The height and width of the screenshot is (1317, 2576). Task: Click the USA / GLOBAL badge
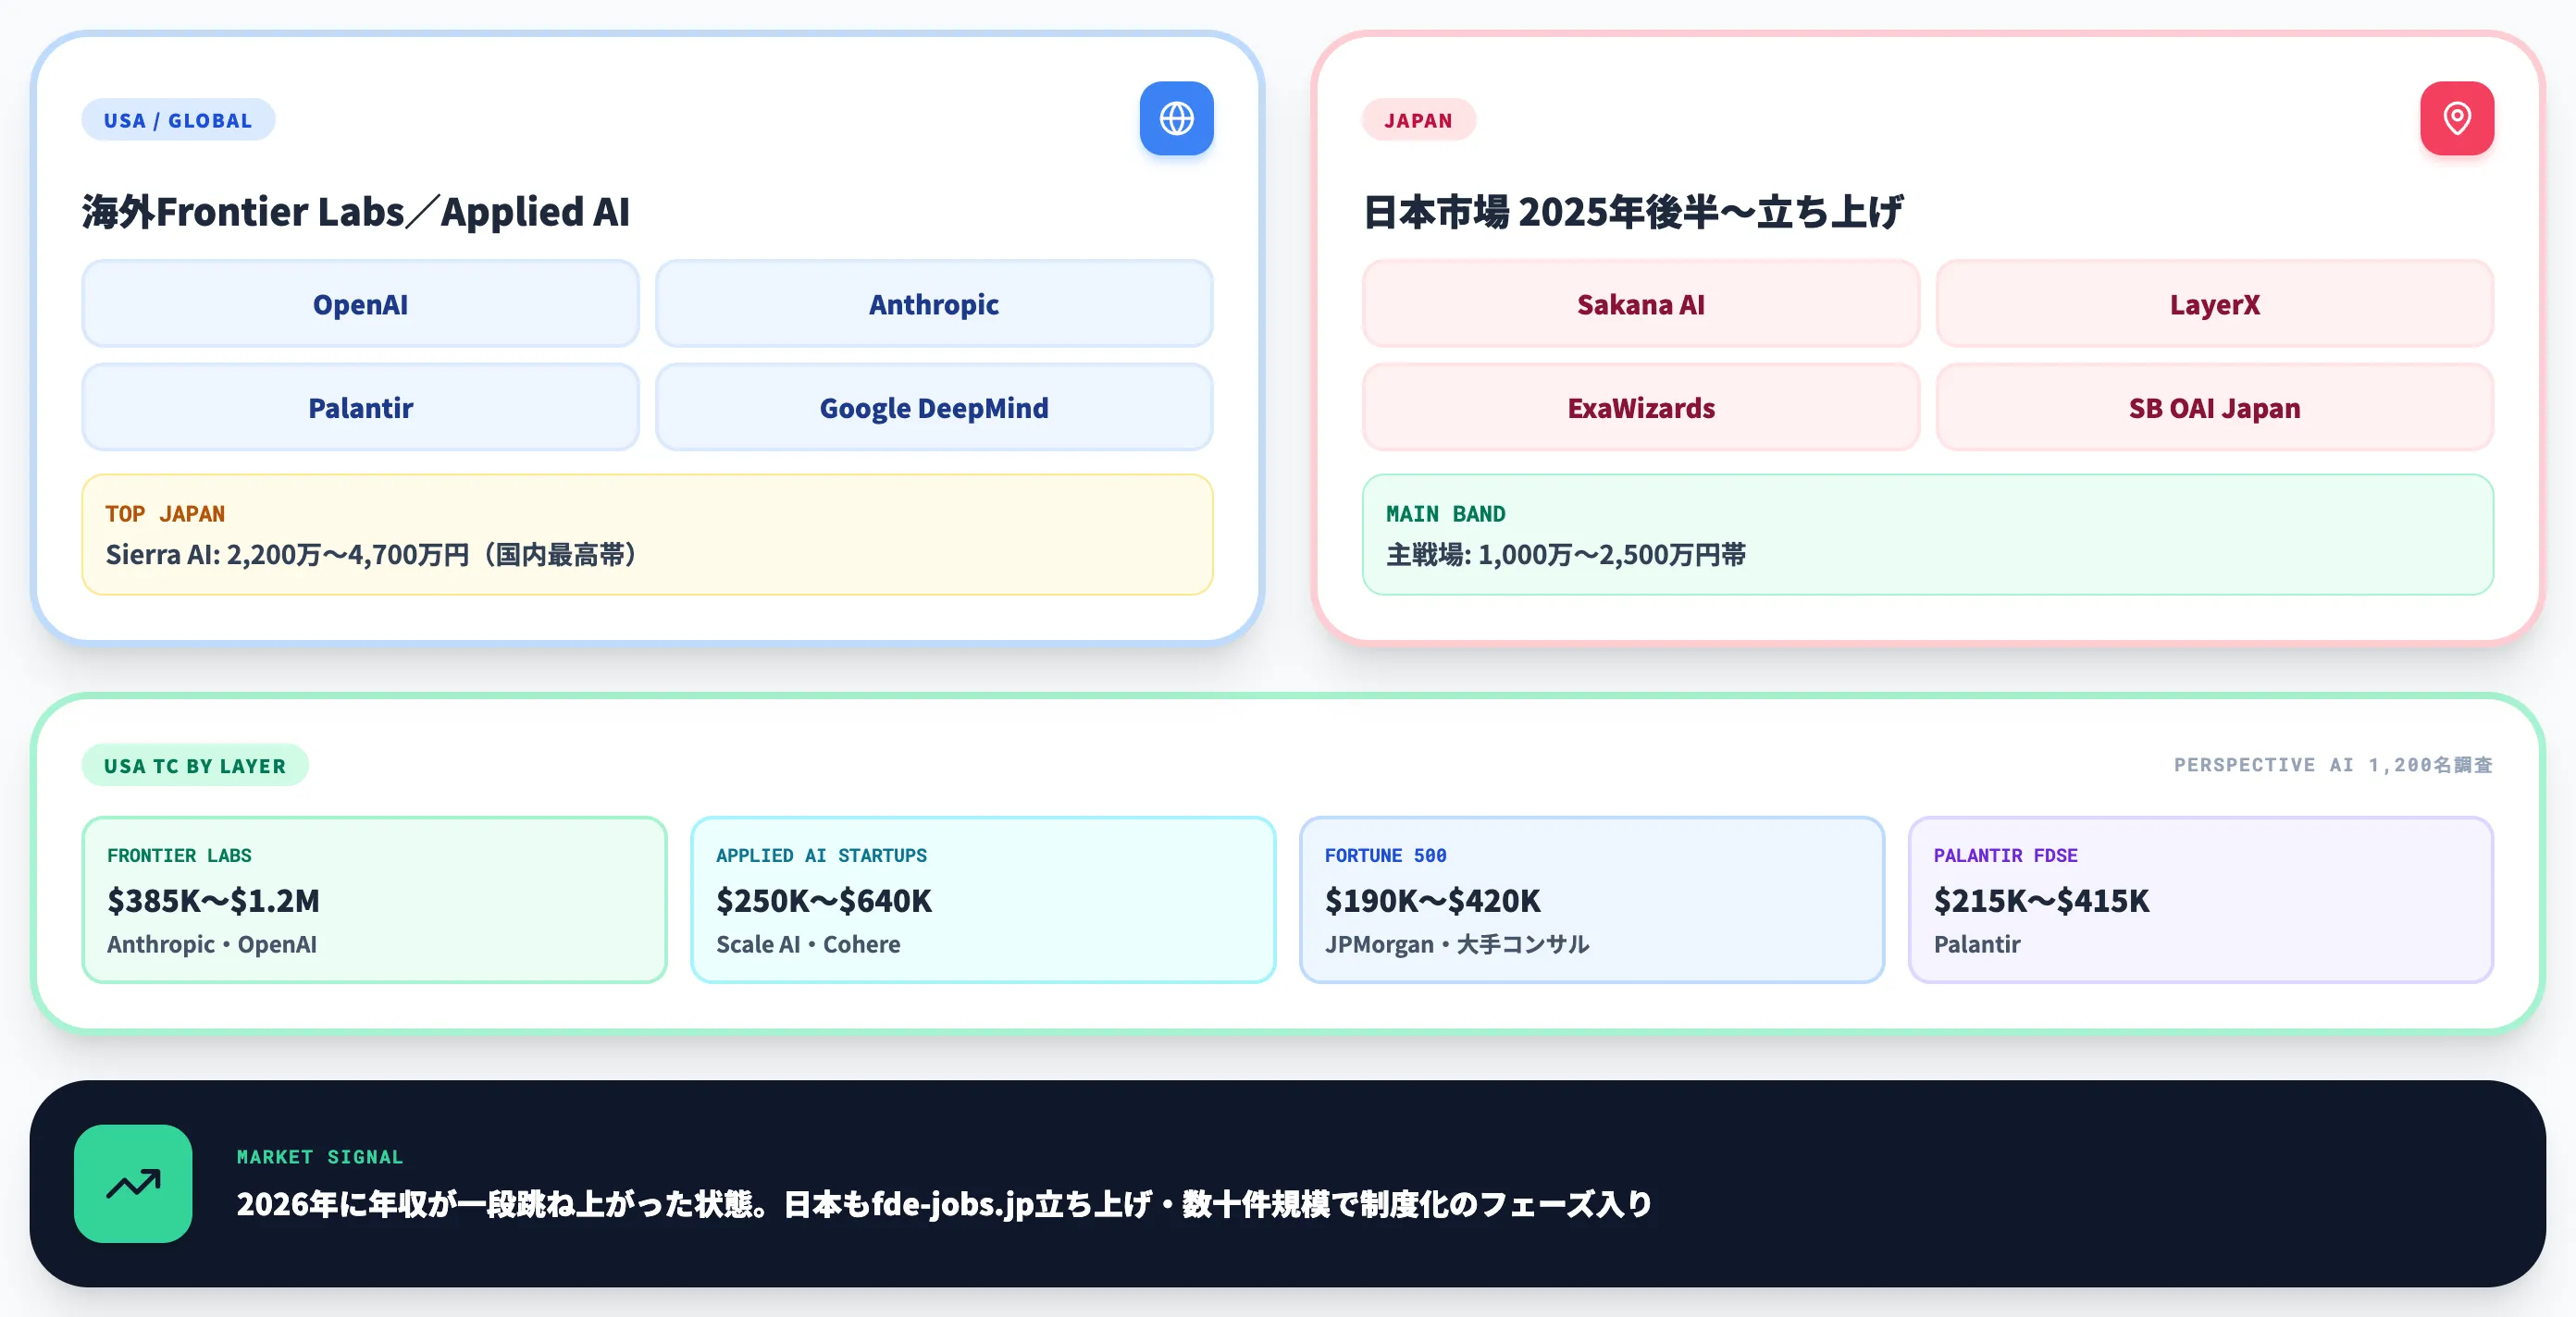[178, 120]
